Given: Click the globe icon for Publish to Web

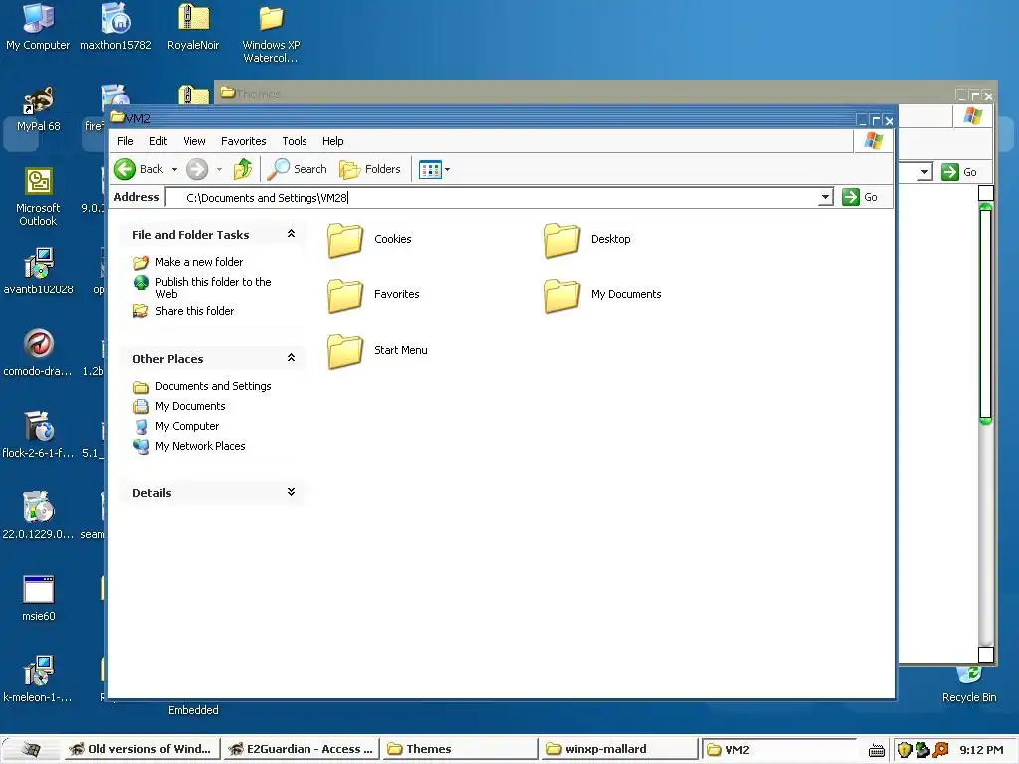Looking at the screenshot, I should (x=141, y=282).
